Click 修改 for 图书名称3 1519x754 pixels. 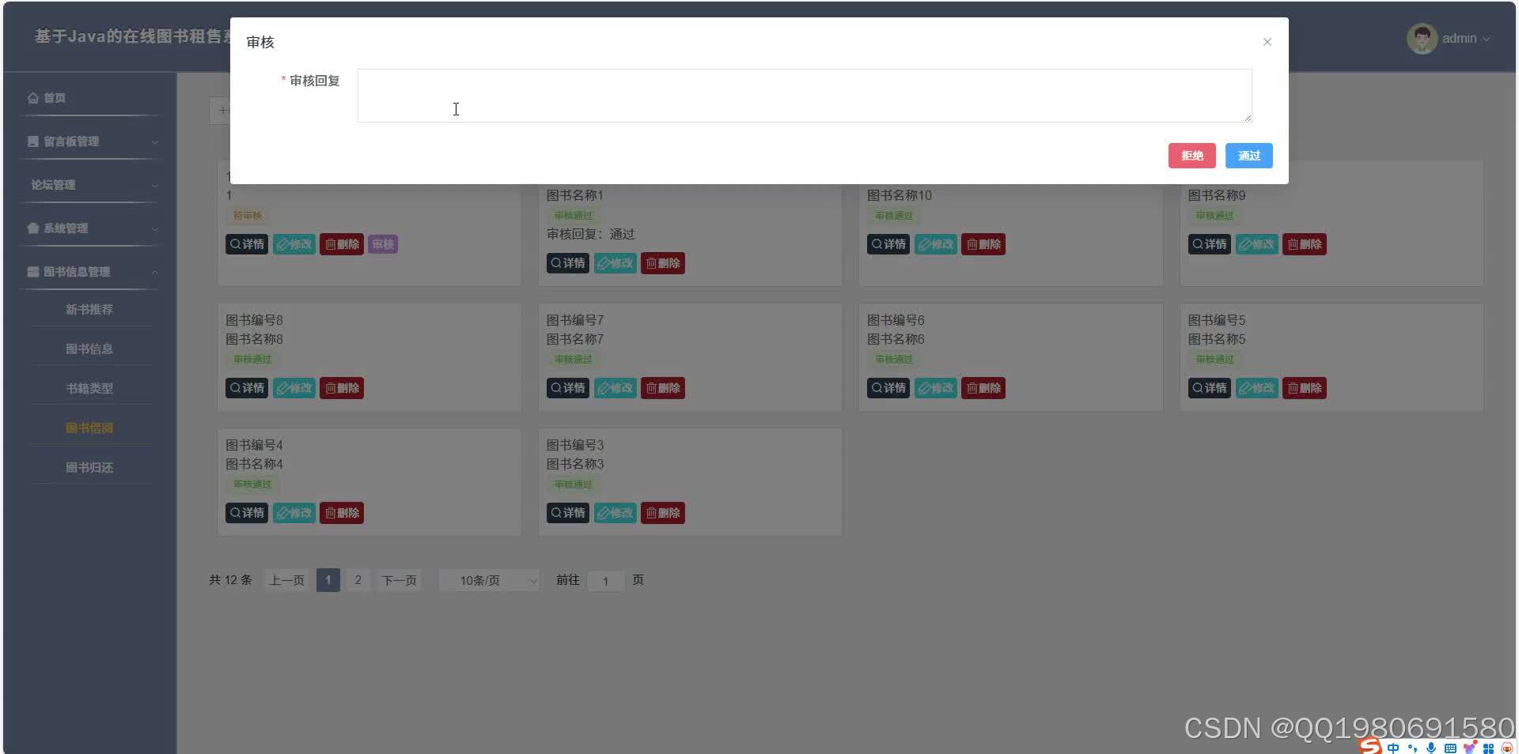pos(616,513)
